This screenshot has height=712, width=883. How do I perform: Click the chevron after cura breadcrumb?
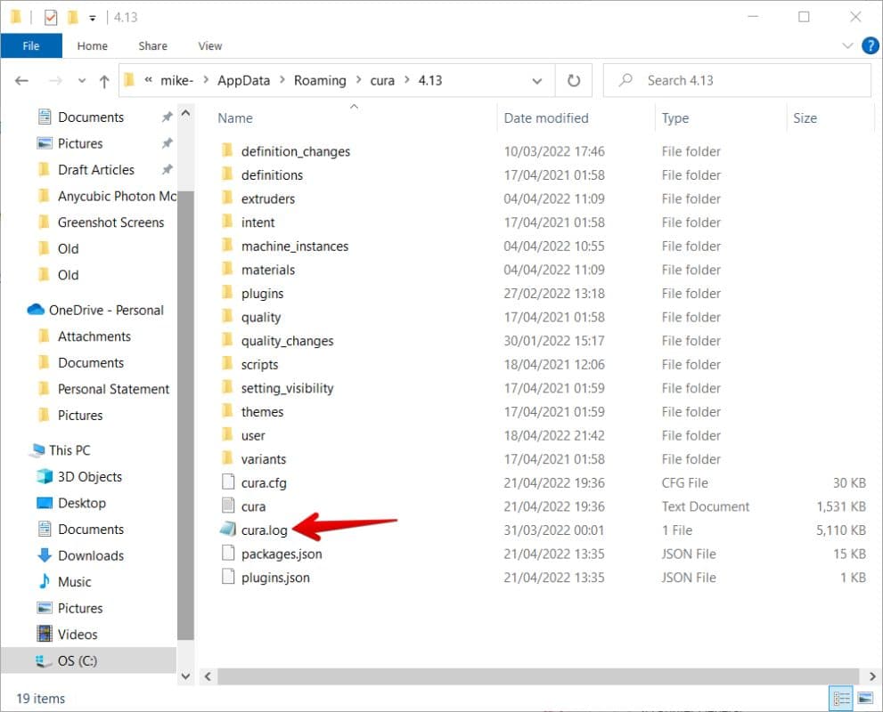point(406,80)
